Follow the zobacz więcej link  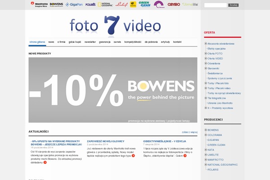[x=189, y=132]
